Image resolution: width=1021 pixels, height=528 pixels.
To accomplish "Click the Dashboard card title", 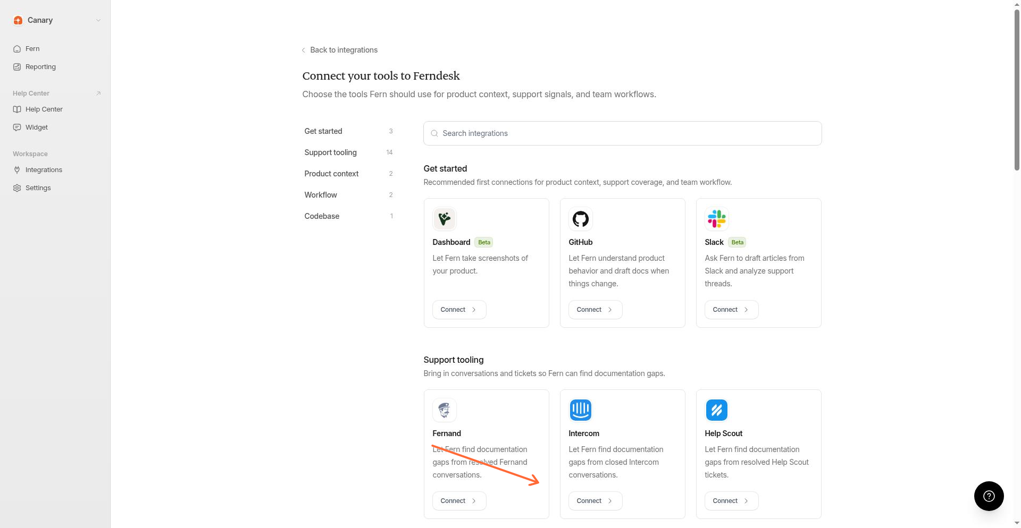I will coord(451,242).
